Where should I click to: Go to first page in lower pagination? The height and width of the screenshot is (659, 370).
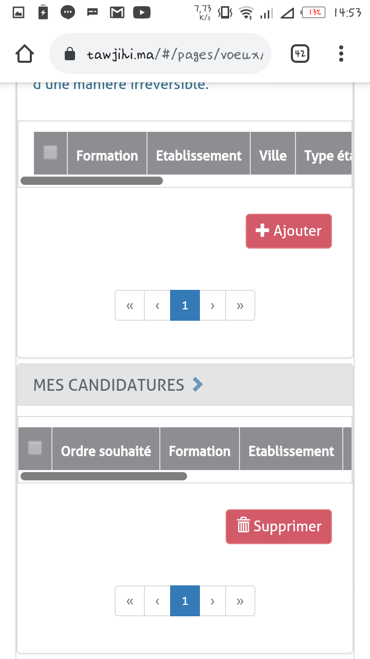(x=129, y=601)
